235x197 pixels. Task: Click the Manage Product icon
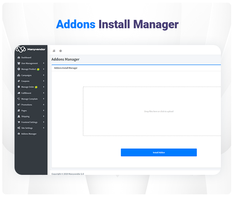[x=19, y=69]
